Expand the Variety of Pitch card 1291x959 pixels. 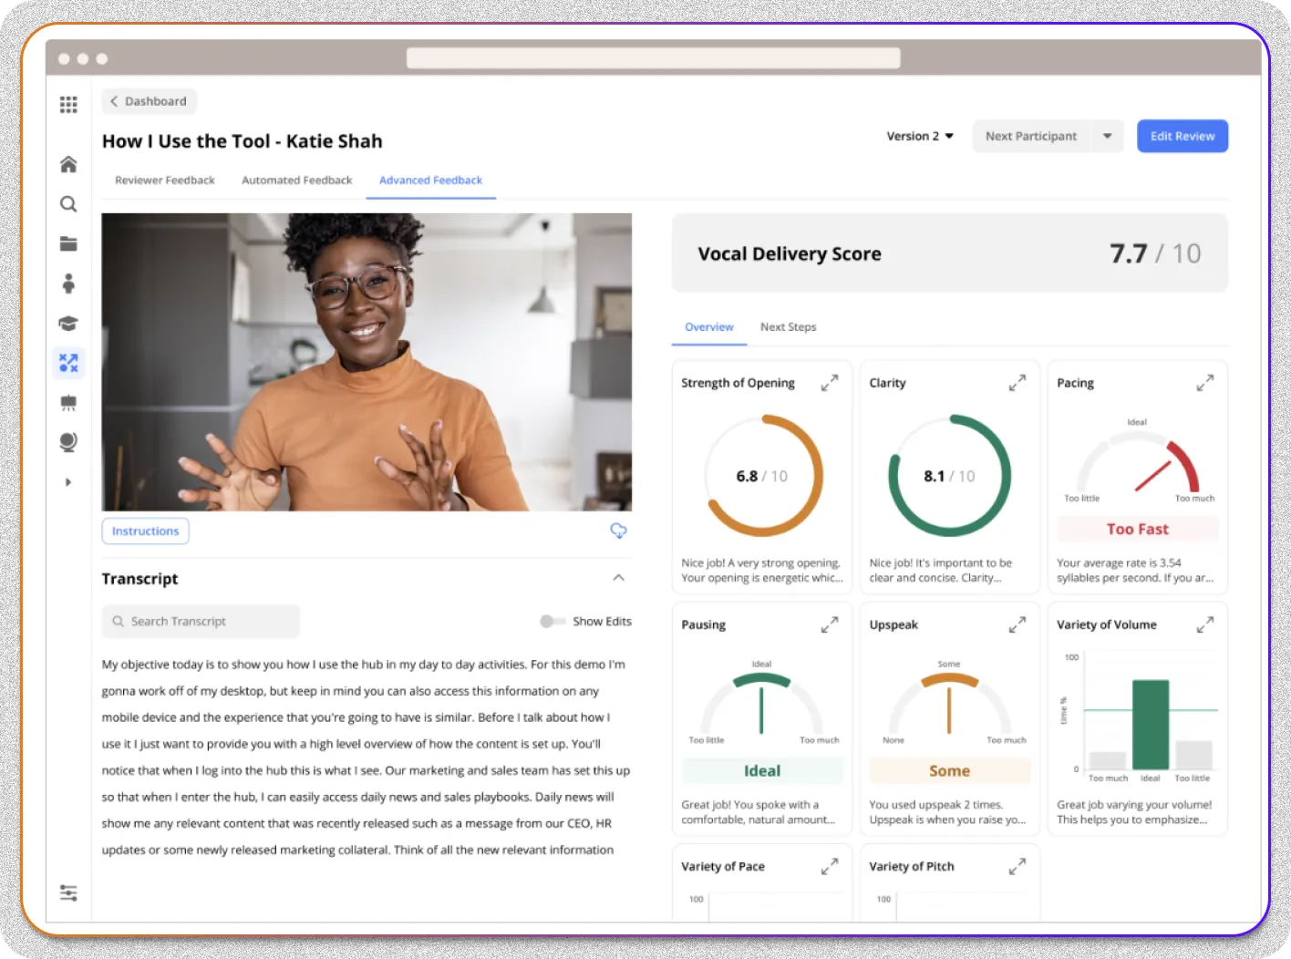pos(1017,866)
